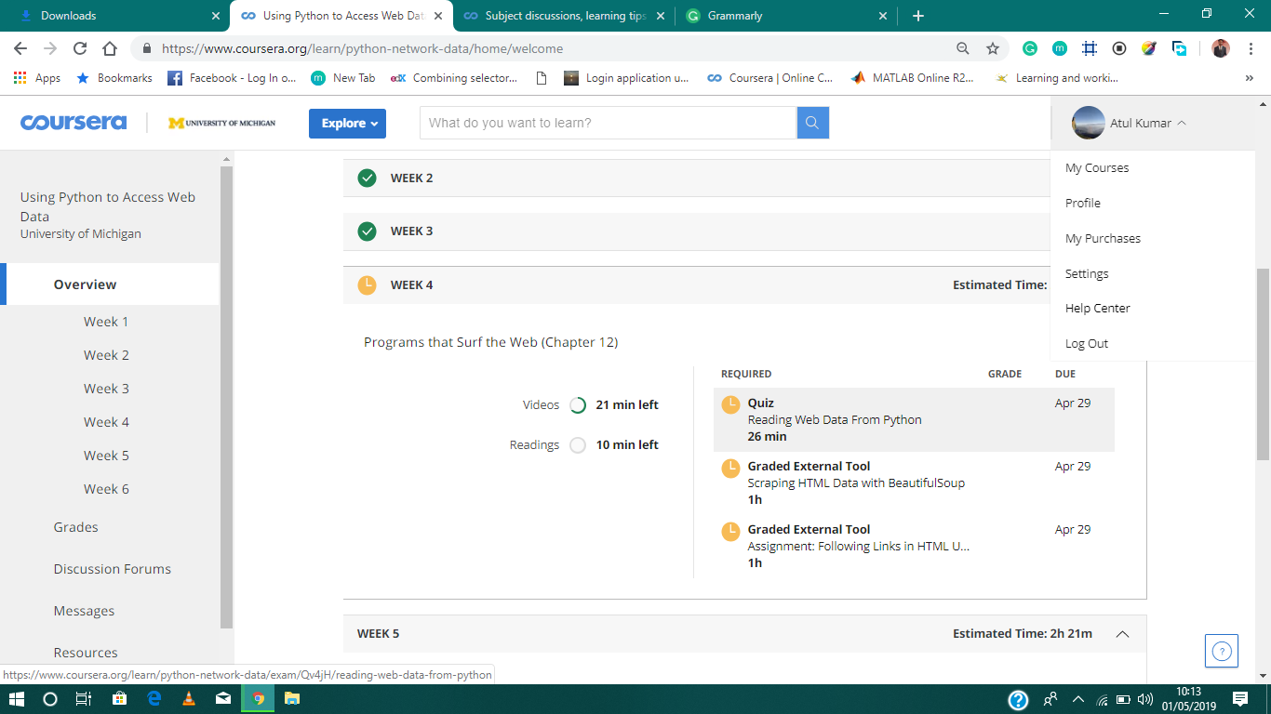
Task: Click the green checkmark next to Week 2
Action: coord(367,177)
